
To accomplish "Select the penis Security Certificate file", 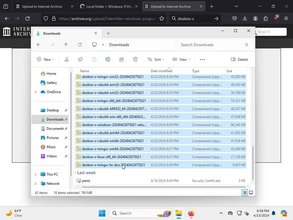I will pos(161,181).
